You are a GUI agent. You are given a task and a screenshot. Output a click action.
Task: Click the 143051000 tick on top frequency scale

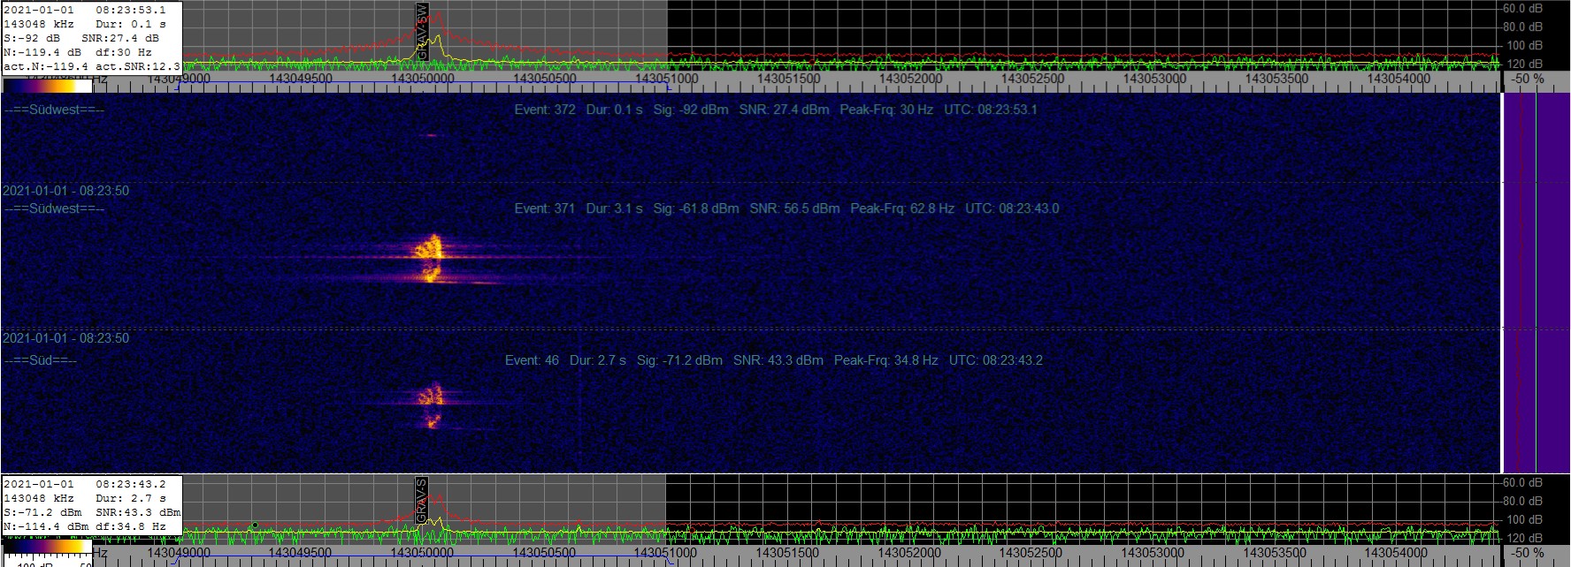click(x=666, y=79)
